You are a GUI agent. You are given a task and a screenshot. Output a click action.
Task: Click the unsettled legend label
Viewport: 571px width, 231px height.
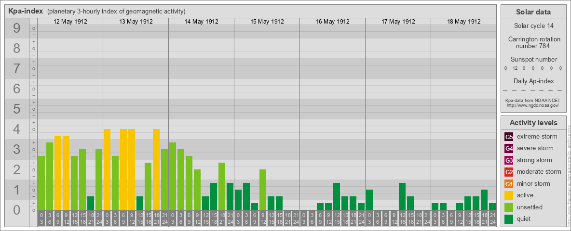[530, 207]
